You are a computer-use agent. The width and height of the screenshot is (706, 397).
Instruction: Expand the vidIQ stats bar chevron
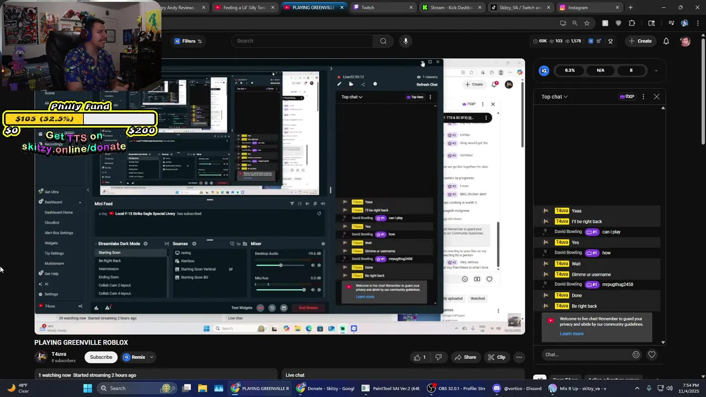[x=656, y=71]
